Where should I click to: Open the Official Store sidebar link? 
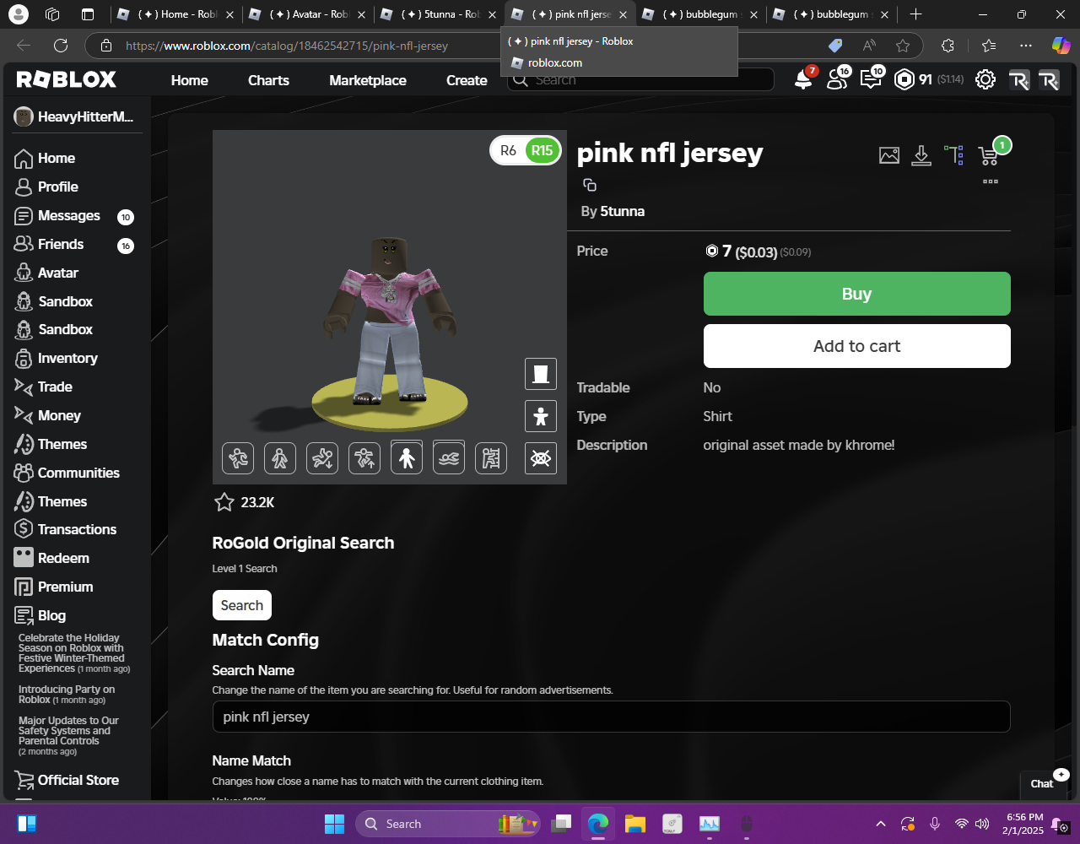pos(67,780)
